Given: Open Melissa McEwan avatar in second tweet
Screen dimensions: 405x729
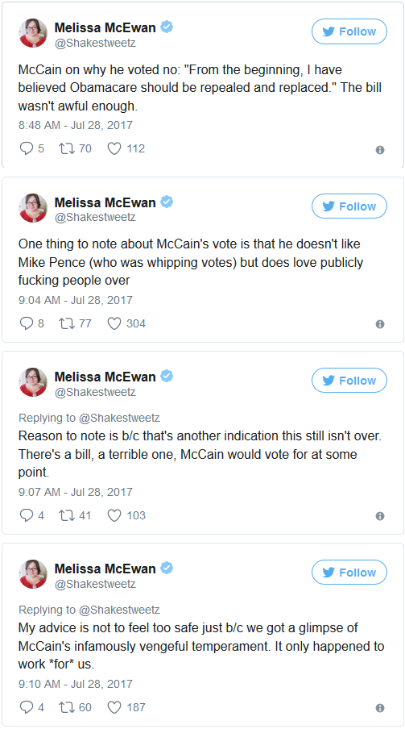Looking at the screenshot, I should click(x=33, y=208).
